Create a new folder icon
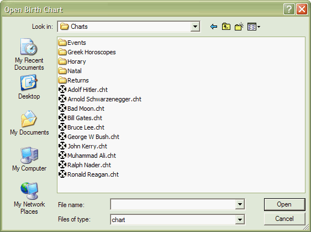The height and width of the screenshot is (232, 311). click(239, 27)
